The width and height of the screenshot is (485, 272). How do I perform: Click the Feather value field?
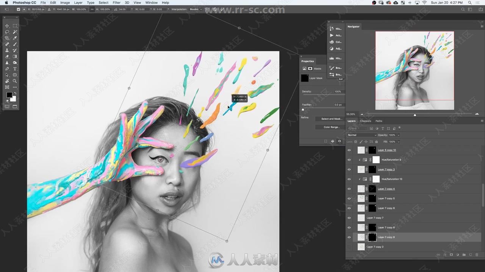pyautogui.click(x=338, y=105)
